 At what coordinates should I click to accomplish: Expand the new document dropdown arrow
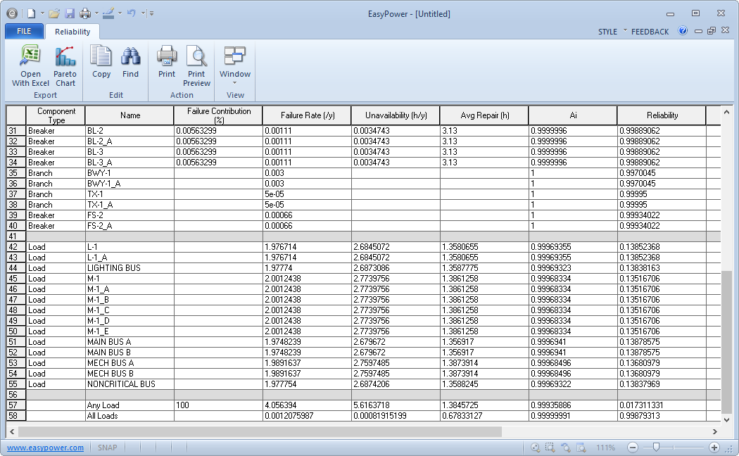(42, 13)
